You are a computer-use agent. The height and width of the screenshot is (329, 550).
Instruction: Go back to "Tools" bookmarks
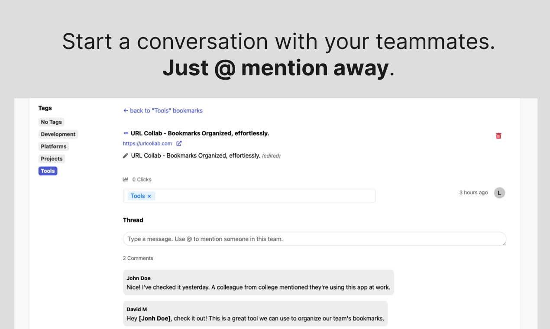click(163, 110)
